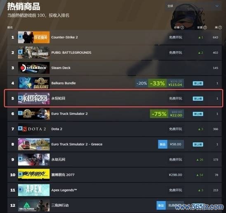Click the list icon on the Dota 2 thumbnail
This screenshot has width=226, height=213.
pyautogui.click(x=20, y=128)
